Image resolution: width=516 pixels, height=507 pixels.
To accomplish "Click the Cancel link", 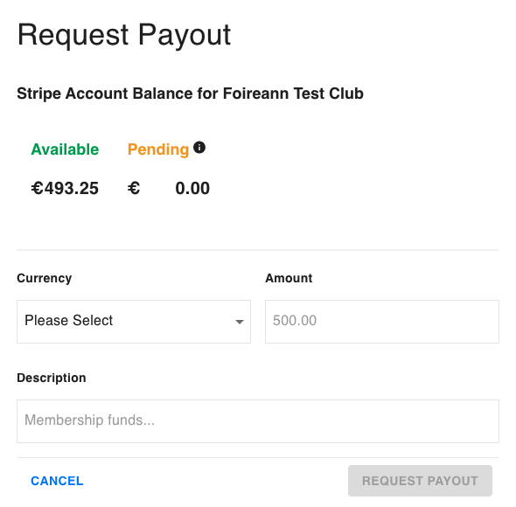I will pyautogui.click(x=57, y=481).
